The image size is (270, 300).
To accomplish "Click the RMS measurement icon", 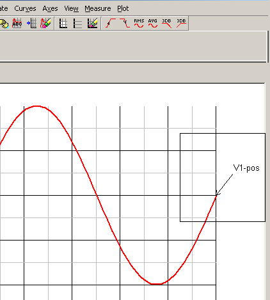I will (x=139, y=23).
